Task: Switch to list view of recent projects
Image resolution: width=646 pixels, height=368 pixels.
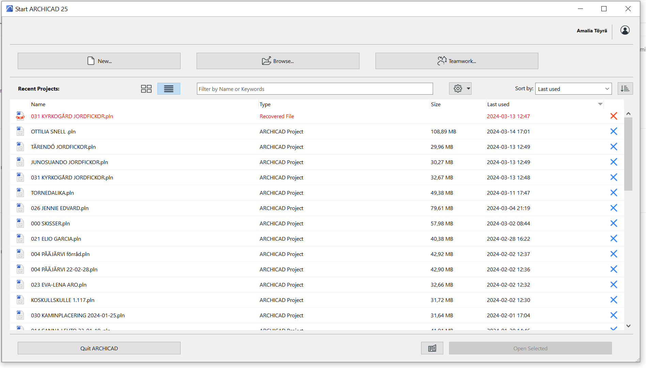Action: pyautogui.click(x=169, y=89)
